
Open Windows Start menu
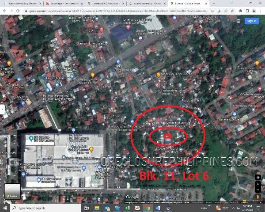tap(4, 208)
